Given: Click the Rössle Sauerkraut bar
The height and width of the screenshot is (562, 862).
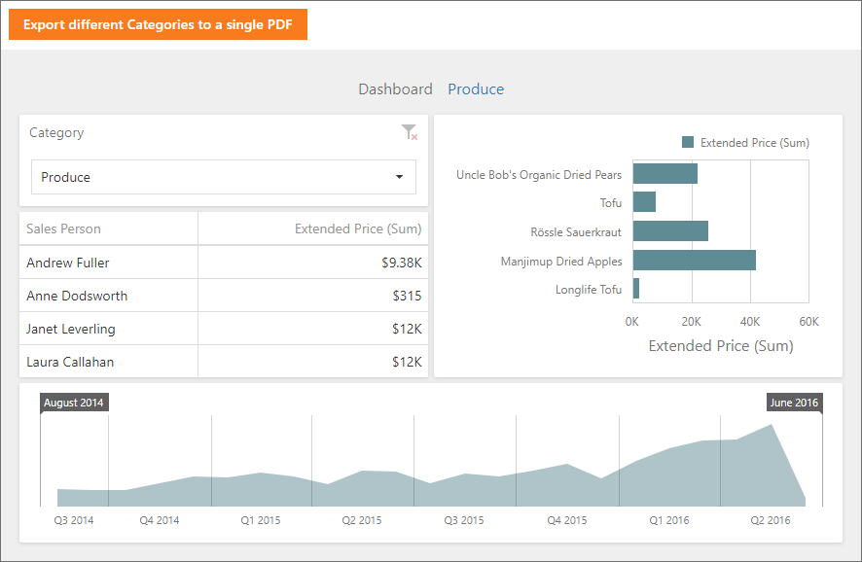Looking at the screenshot, I should coord(670,230).
